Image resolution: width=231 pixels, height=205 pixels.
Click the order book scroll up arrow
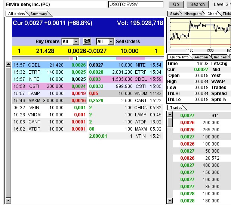(8, 64)
